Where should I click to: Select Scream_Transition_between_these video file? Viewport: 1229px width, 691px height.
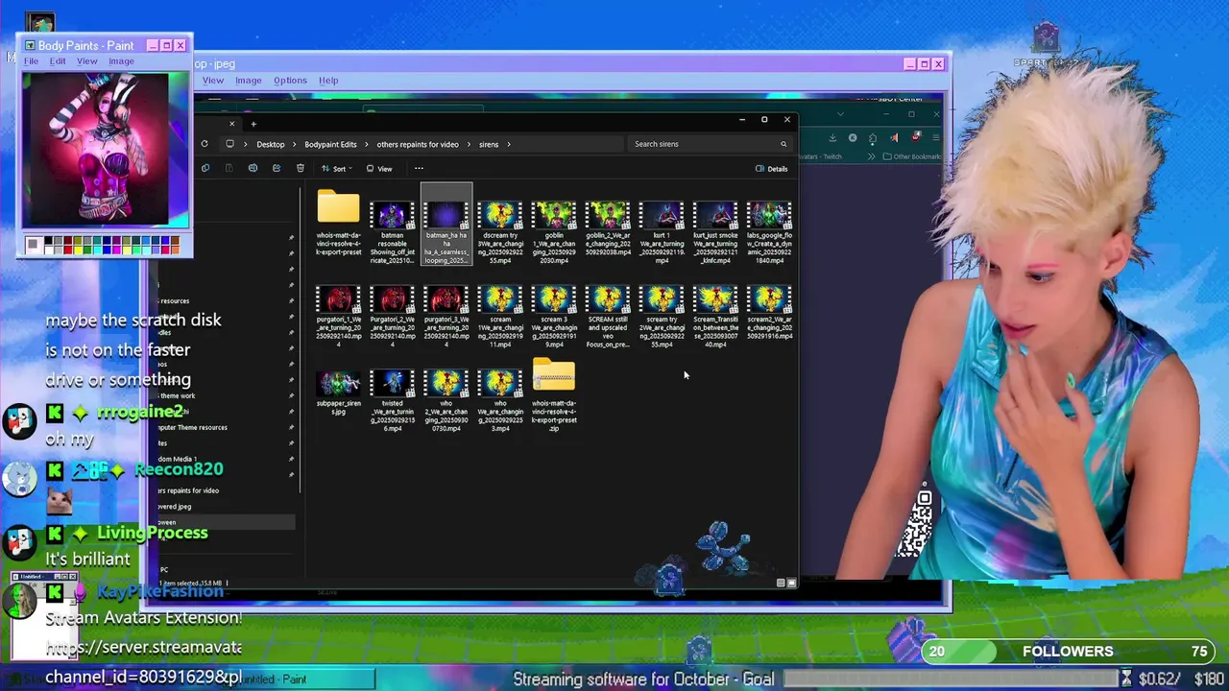(715, 316)
